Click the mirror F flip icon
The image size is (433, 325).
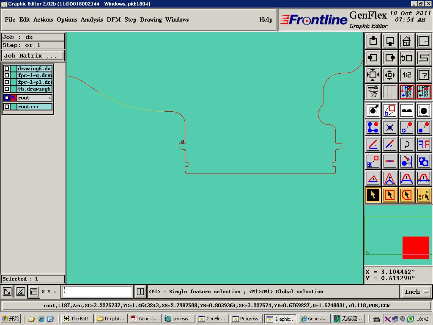coord(424,145)
